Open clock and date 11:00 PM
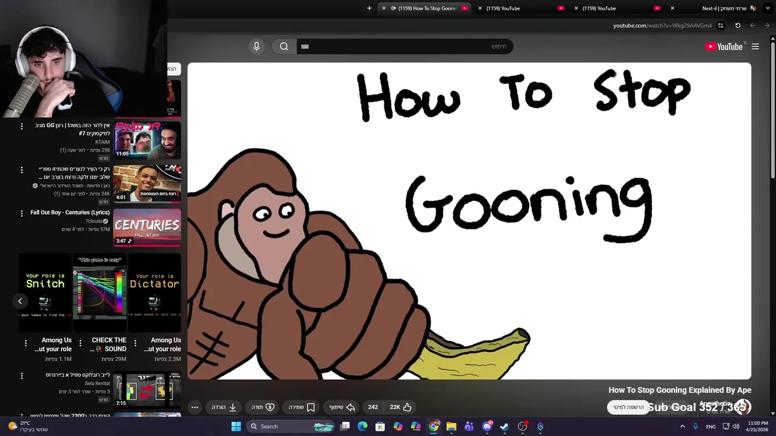Screen dimensions: 776x436 758,426
